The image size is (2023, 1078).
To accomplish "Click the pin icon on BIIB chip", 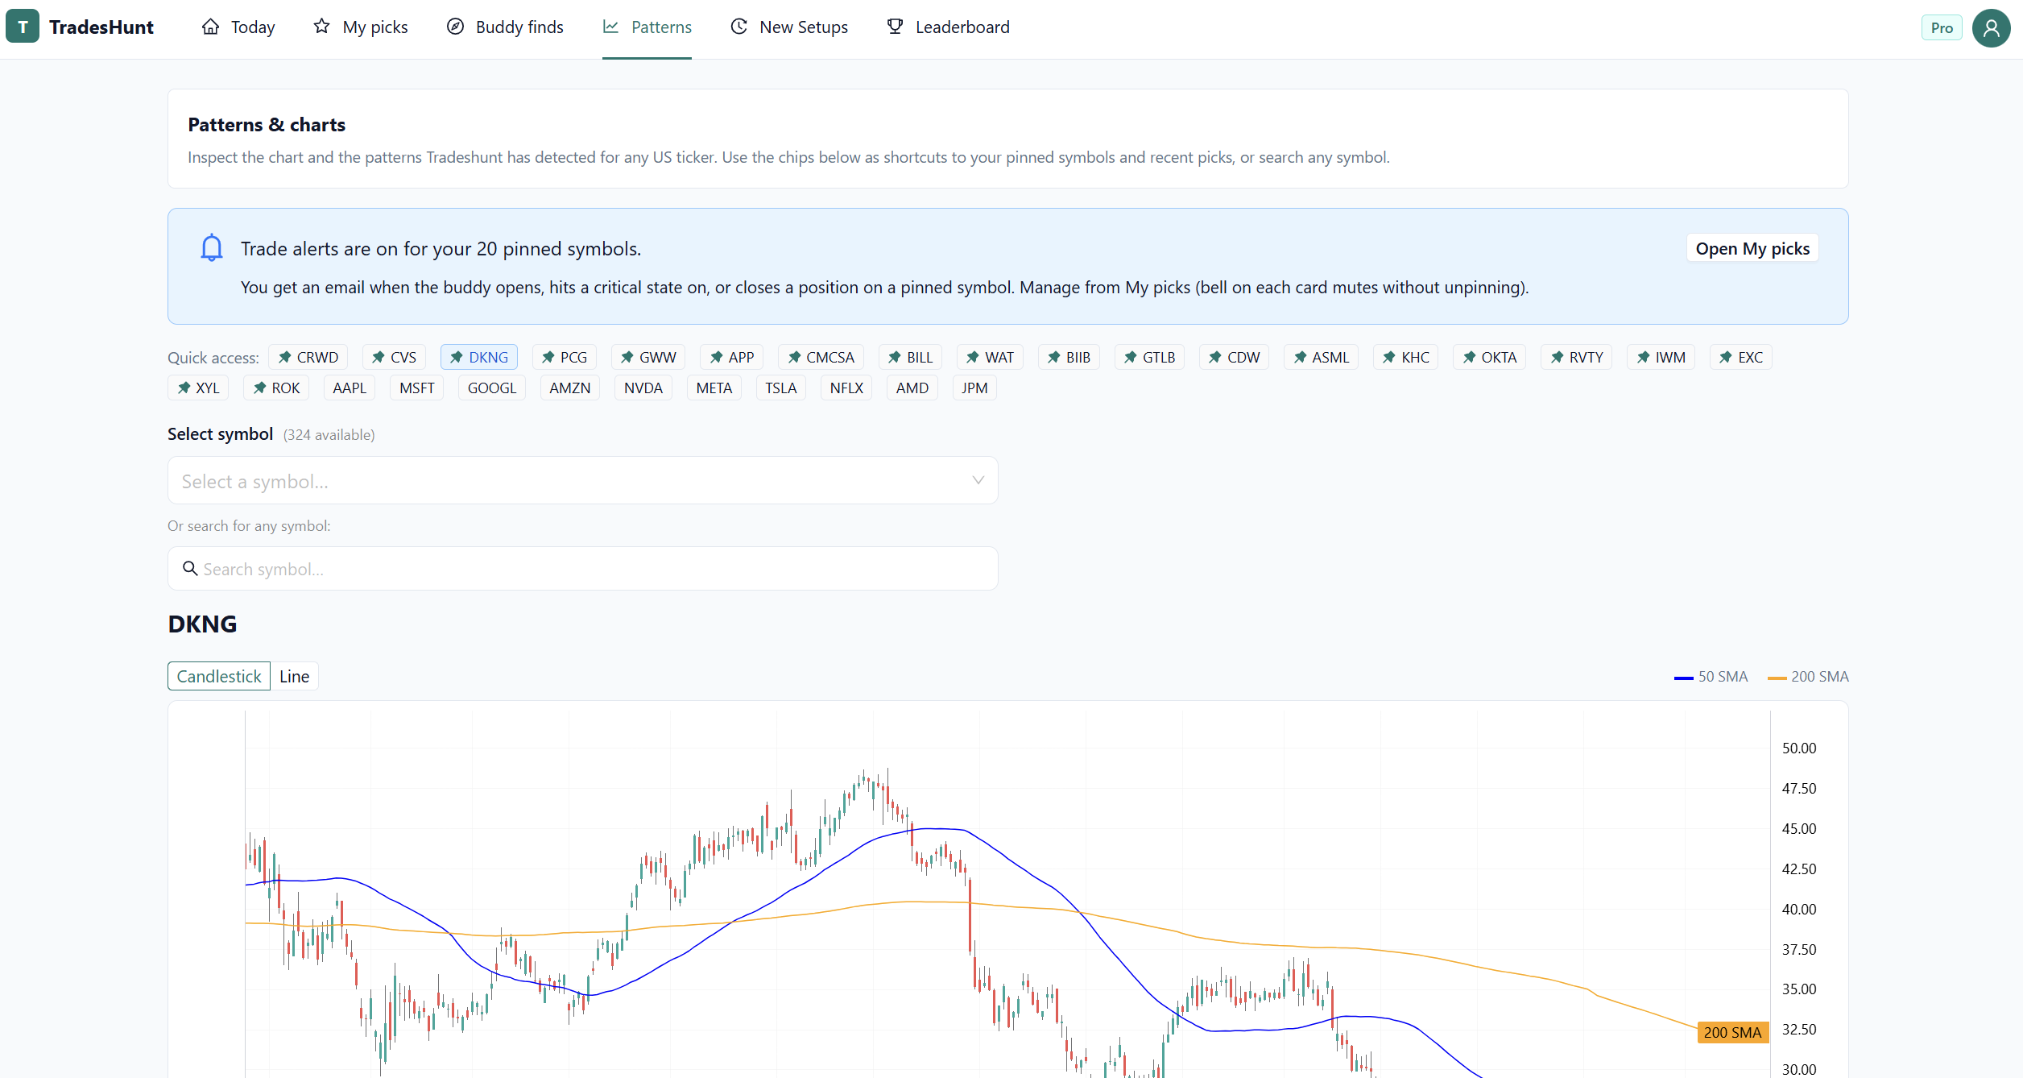I will pyautogui.click(x=1054, y=357).
